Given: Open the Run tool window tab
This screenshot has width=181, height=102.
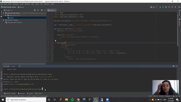Looking at the screenshot, I should click(x=30, y=93).
